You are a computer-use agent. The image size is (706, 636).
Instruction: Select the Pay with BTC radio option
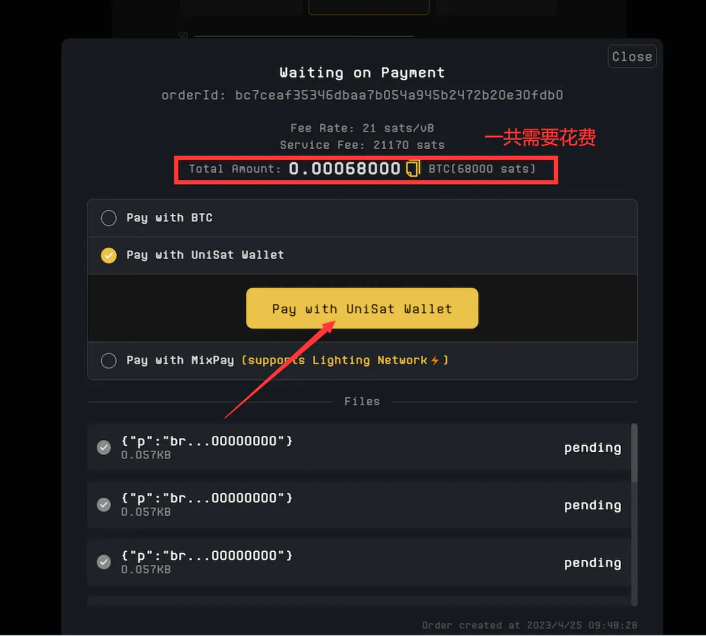[x=108, y=218]
